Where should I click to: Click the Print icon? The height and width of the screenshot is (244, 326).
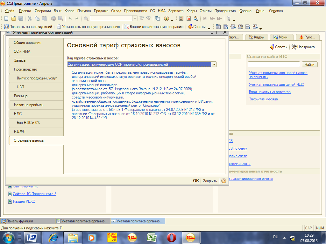(53, 18)
